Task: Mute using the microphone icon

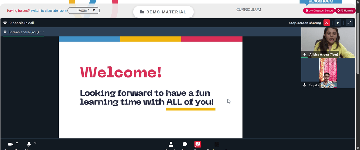Action: pyautogui.click(x=29, y=144)
